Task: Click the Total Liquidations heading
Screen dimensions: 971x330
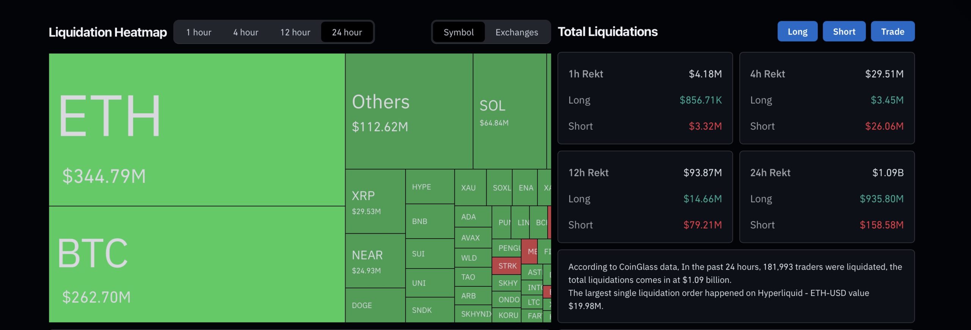Action: tap(608, 31)
